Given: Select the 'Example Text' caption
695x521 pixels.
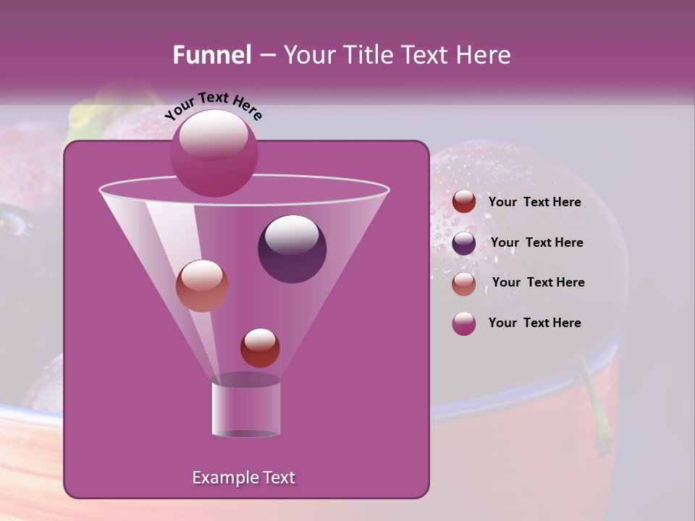Looking at the screenshot, I should (x=244, y=478).
